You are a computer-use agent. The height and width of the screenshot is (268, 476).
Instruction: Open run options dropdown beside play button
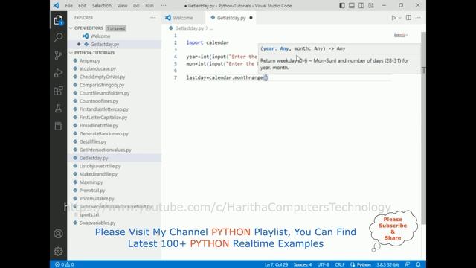pyautogui.click(x=400, y=18)
